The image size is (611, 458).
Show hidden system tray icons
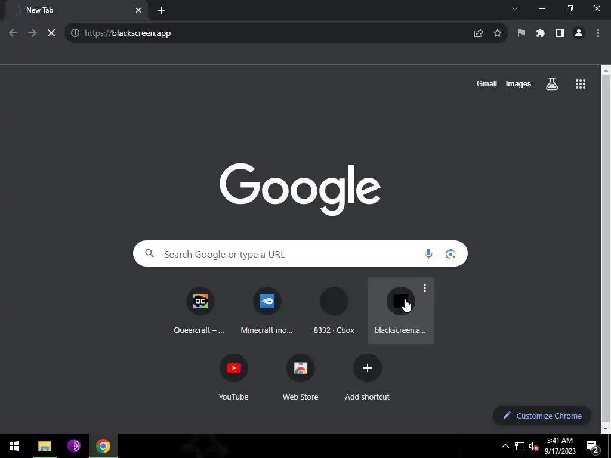[505, 446]
